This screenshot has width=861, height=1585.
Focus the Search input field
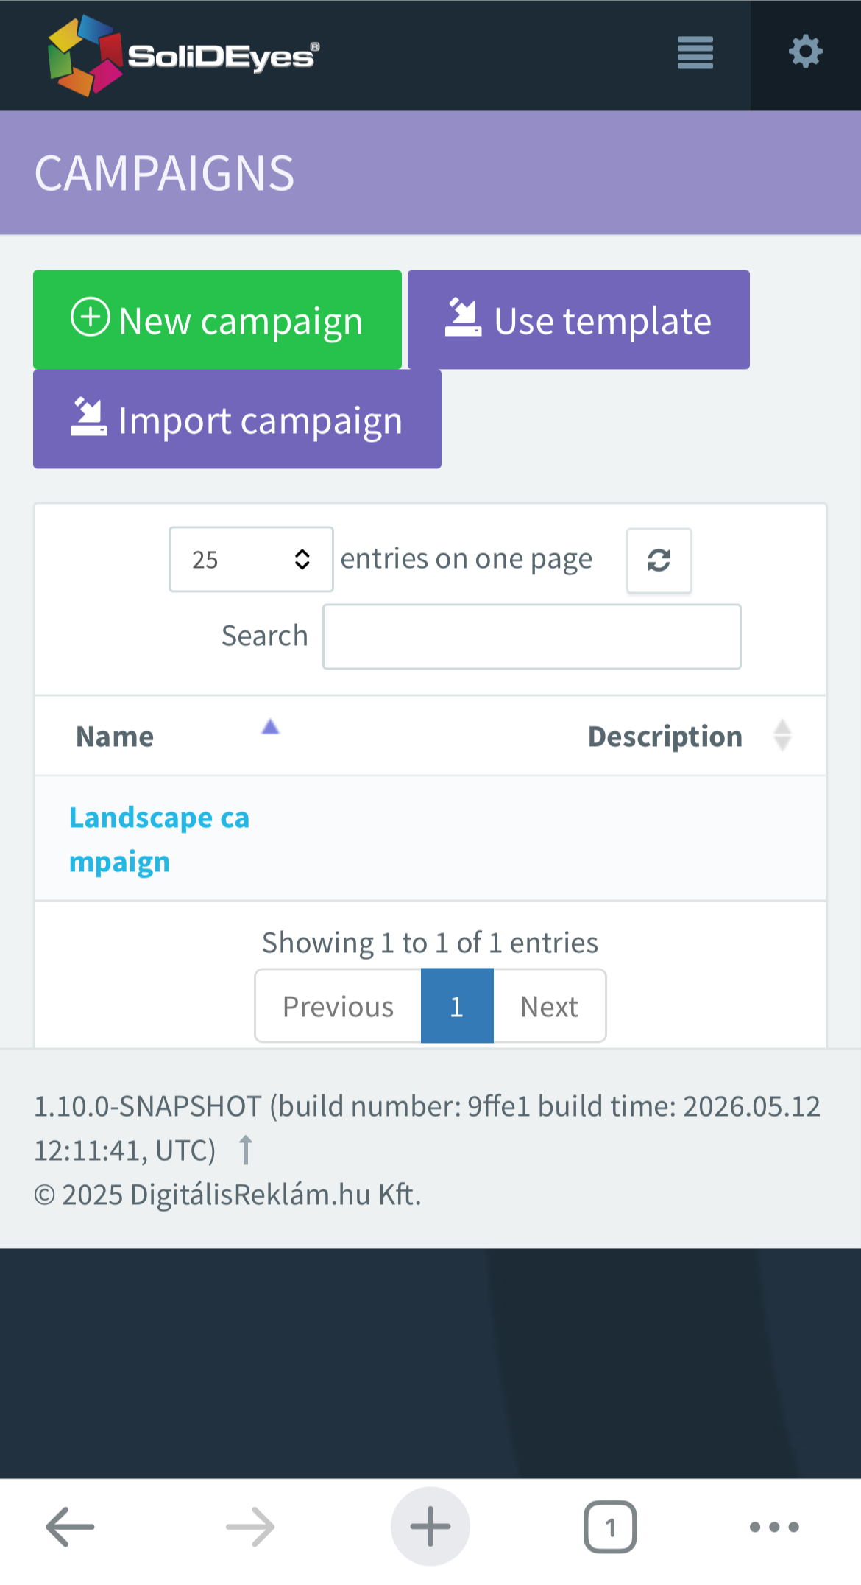coord(531,636)
